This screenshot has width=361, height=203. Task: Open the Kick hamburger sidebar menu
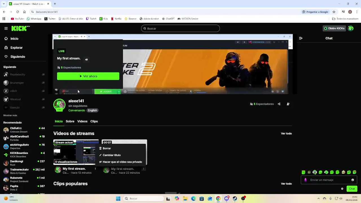point(6,28)
